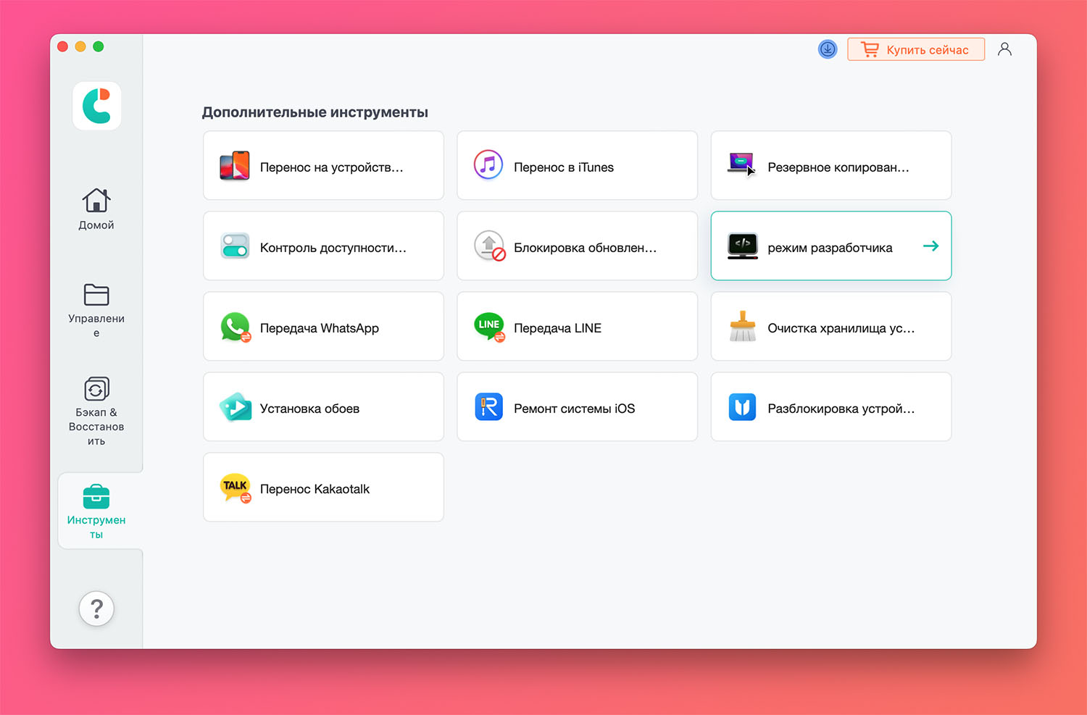This screenshot has height=715, width=1087.
Task: Click the green arrow on режим разработчика card
Action: pyautogui.click(x=931, y=246)
